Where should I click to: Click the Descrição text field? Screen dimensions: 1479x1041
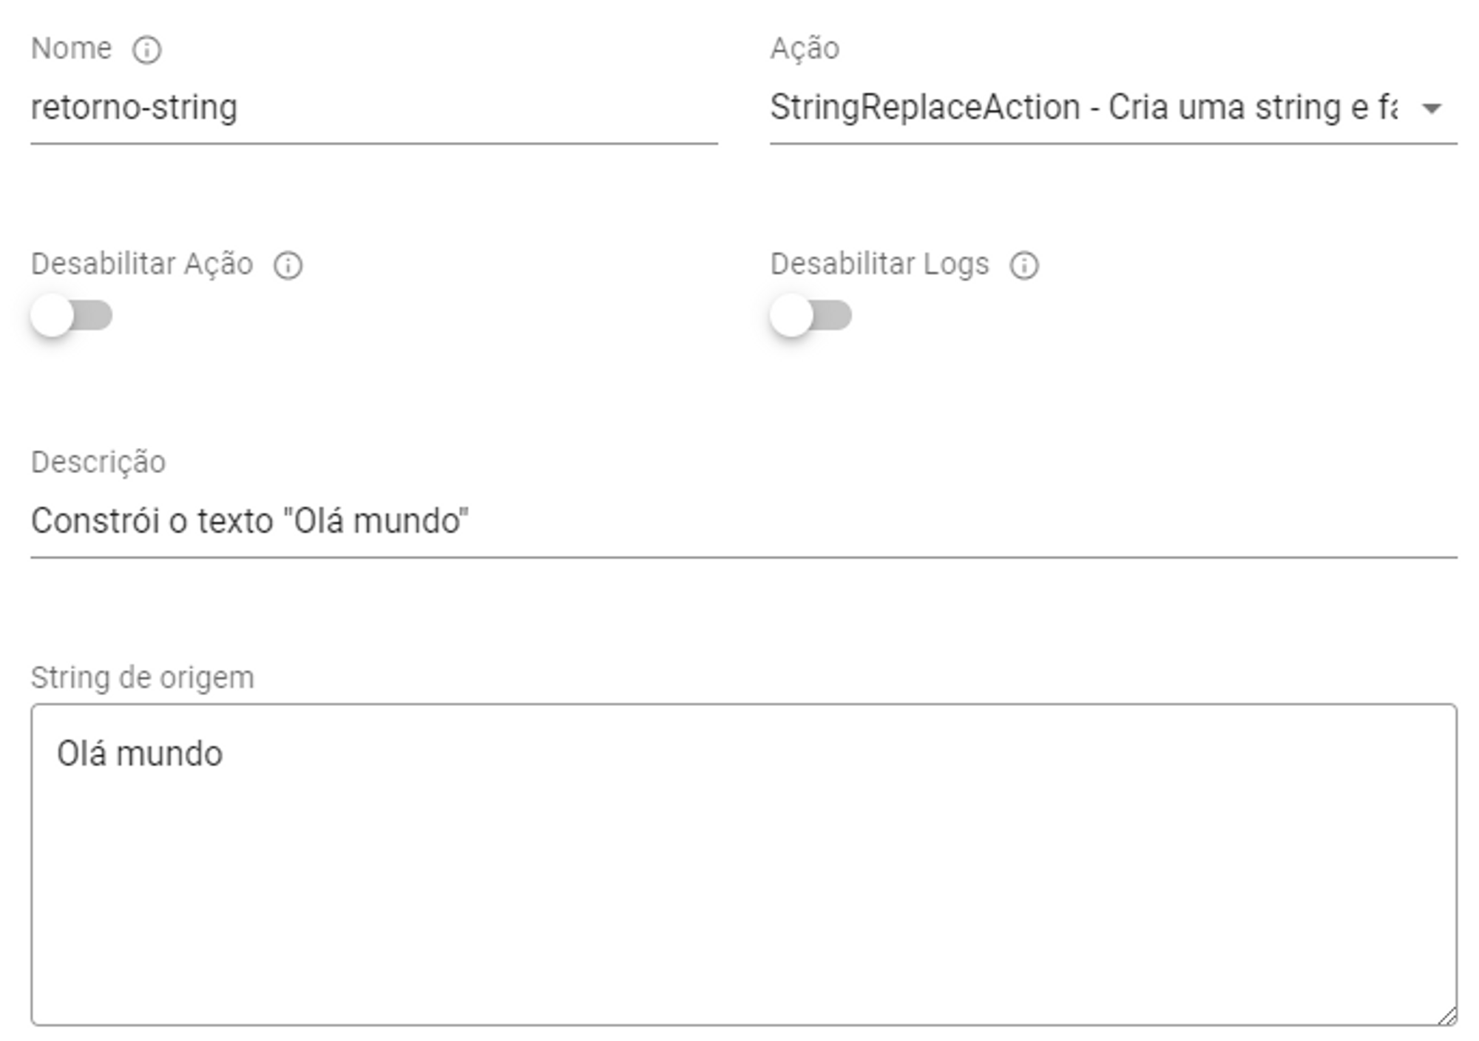(250, 521)
